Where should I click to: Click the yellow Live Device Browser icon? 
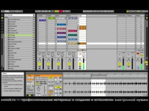point(2,18)
